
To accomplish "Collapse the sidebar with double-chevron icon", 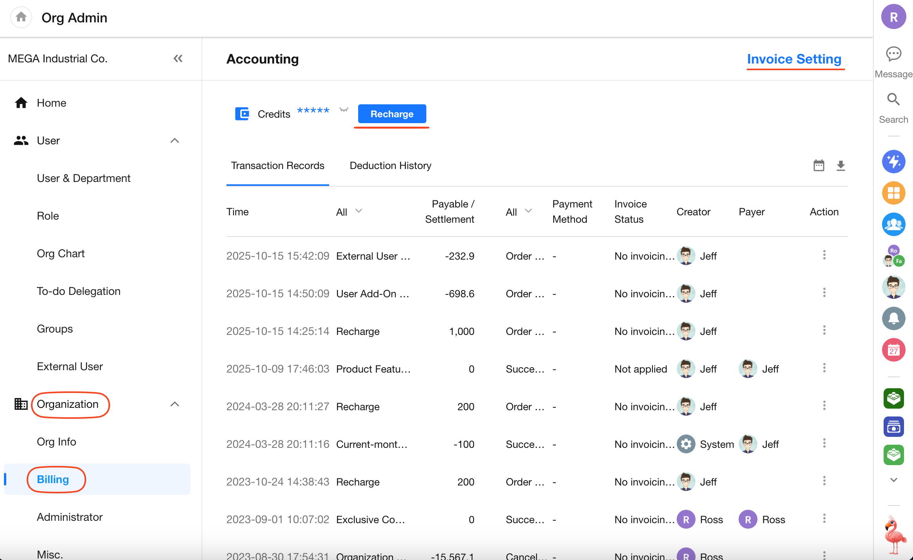I will (x=178, y=59).
